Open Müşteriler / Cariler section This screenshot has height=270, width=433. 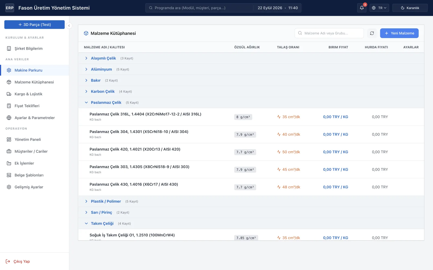pos(35,151)
